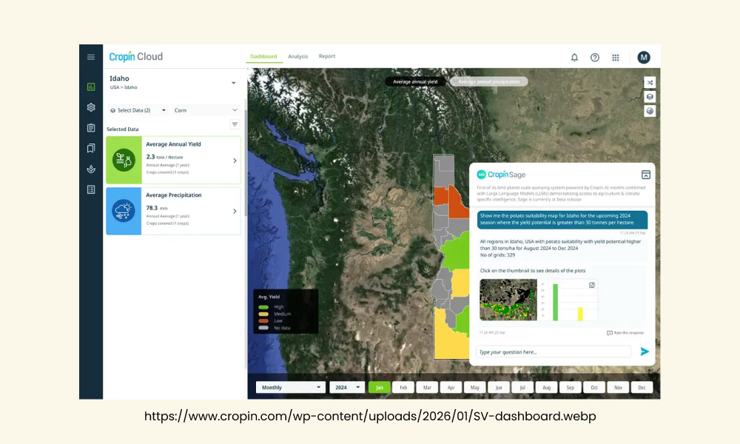Open the potato suitability map thumbnail
The image size is (740, 444).
click(508, 300)
